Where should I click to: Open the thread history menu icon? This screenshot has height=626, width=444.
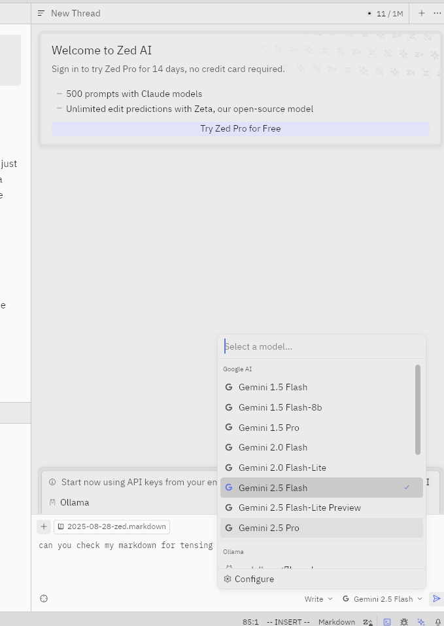click(x=41, y=13)
